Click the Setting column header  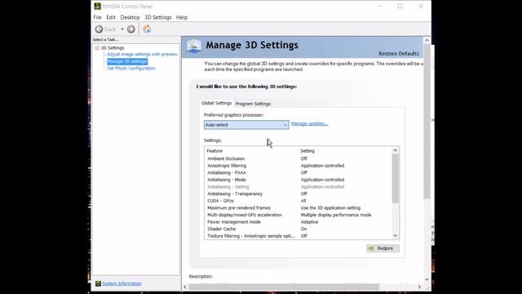(x=307, y=151)
